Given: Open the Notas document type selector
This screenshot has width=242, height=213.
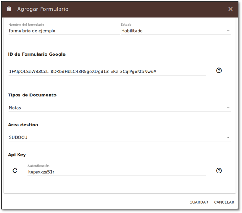Looking at the screenshot, I should click(x=120, y=108).
